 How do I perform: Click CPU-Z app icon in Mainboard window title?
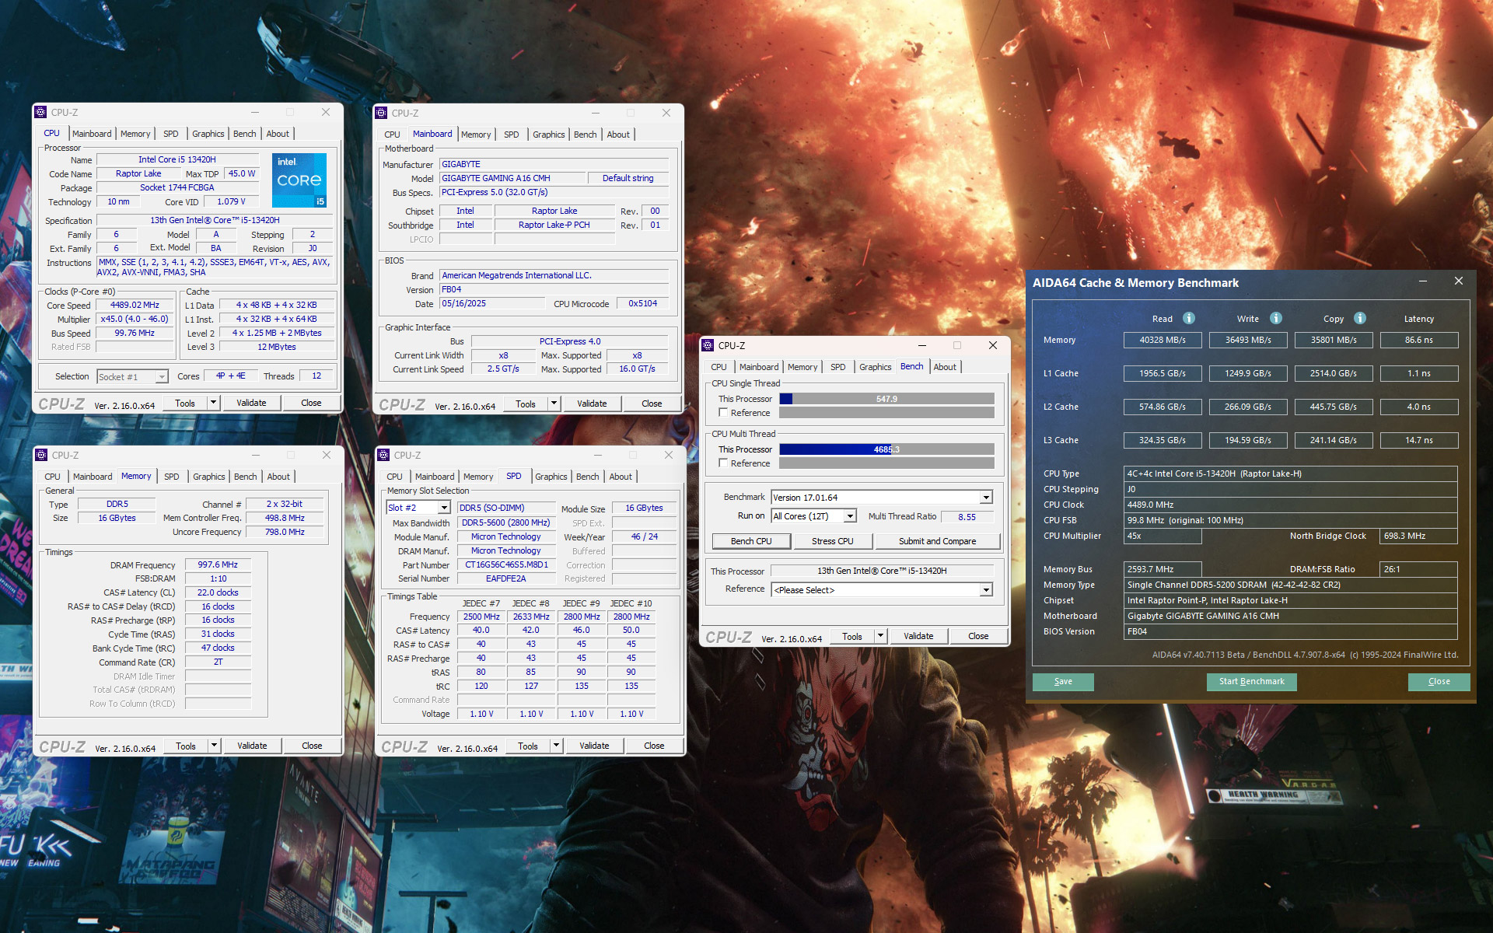381,113
